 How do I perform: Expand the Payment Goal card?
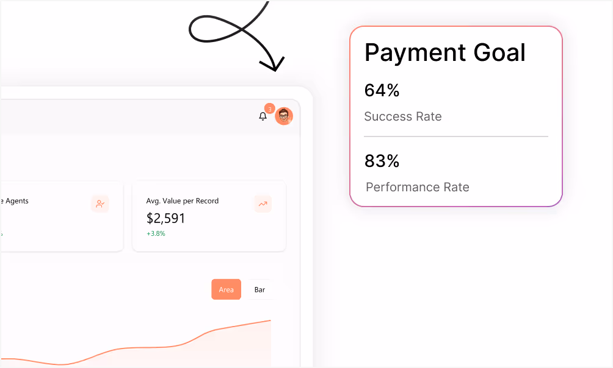pyautogui.click(x=455, y=116)
